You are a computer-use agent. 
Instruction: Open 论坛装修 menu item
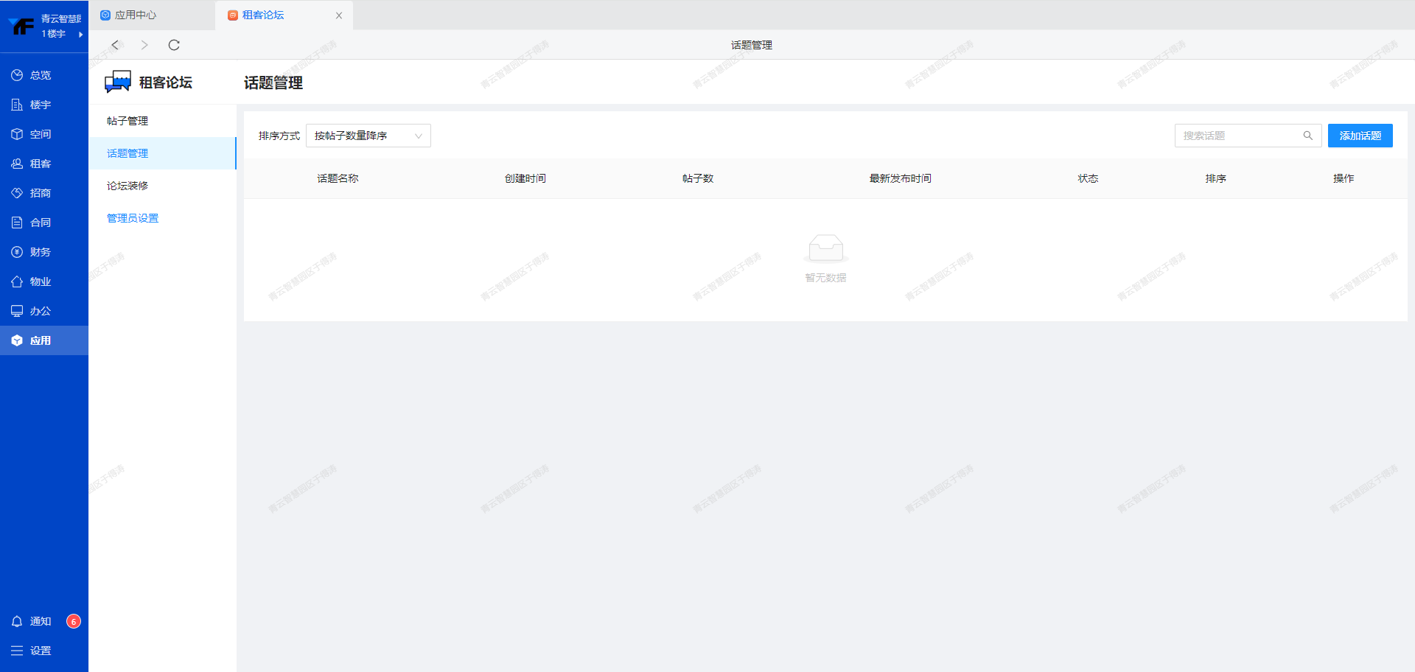[127, 186]
